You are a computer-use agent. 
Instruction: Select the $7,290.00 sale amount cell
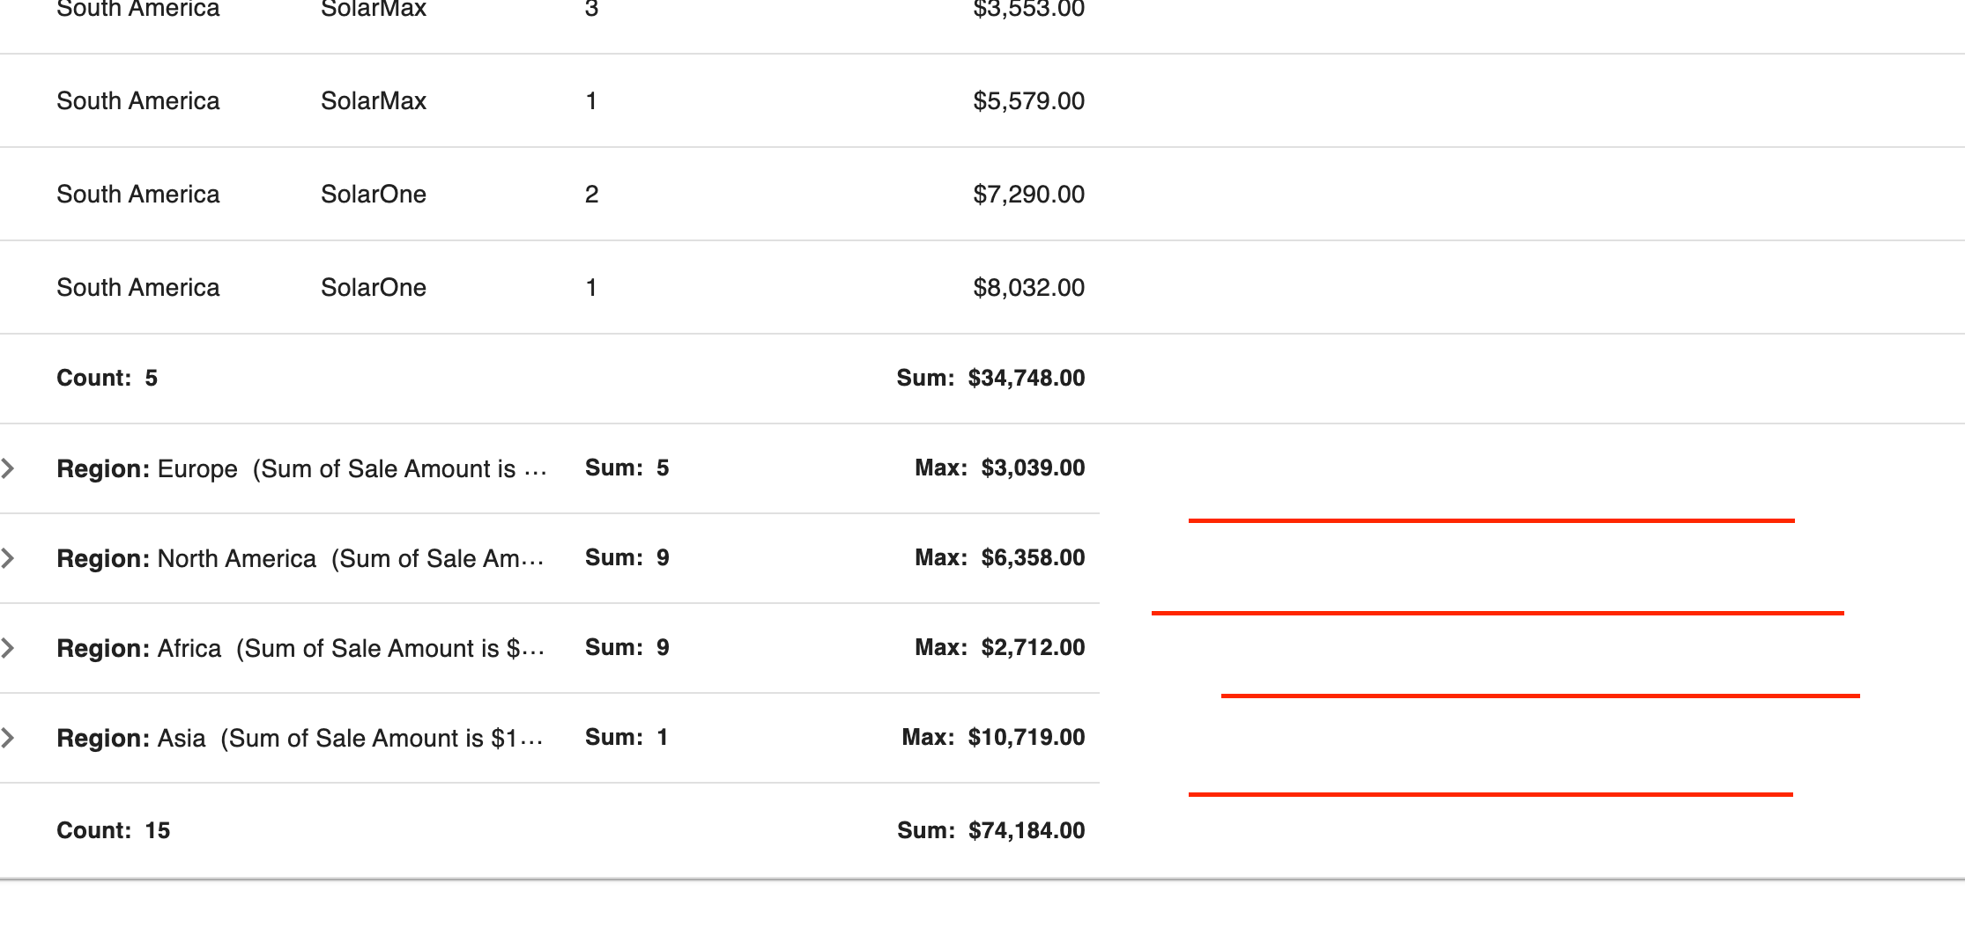pos(1029,194)
